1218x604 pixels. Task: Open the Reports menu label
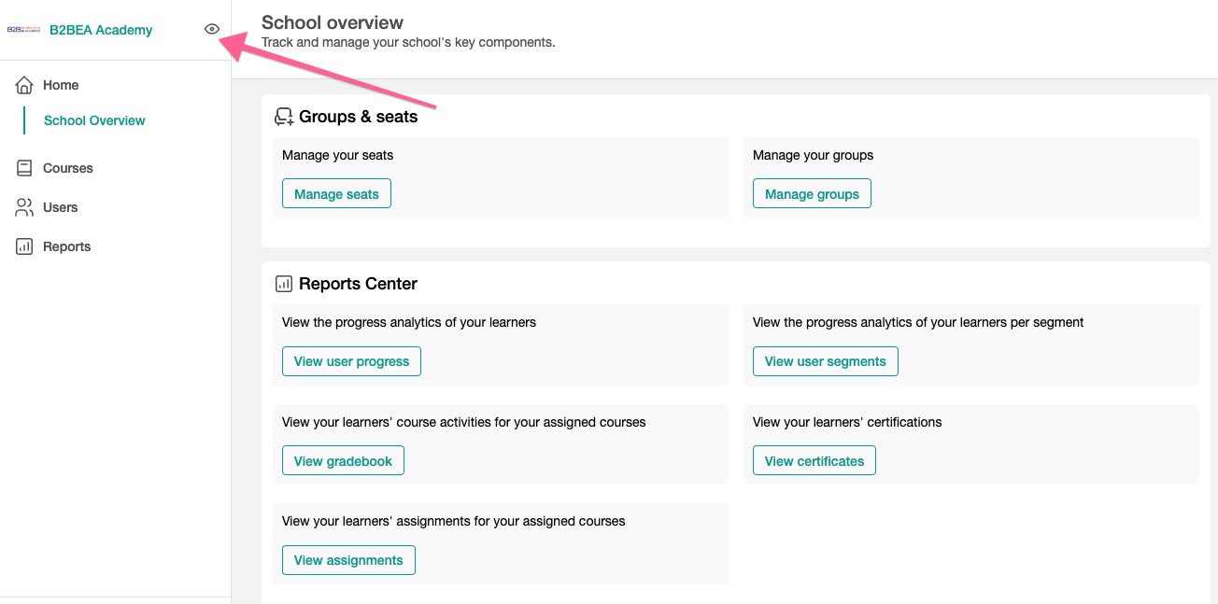(66, 246)
